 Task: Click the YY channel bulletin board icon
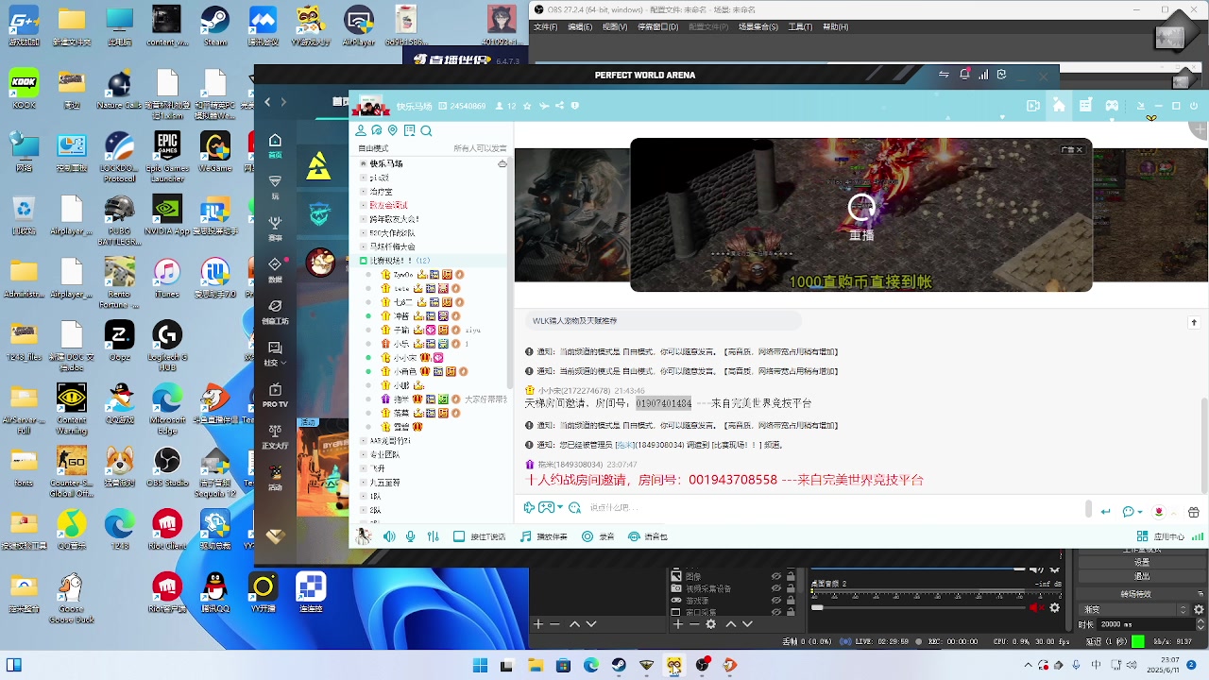[x=410, y=130]
